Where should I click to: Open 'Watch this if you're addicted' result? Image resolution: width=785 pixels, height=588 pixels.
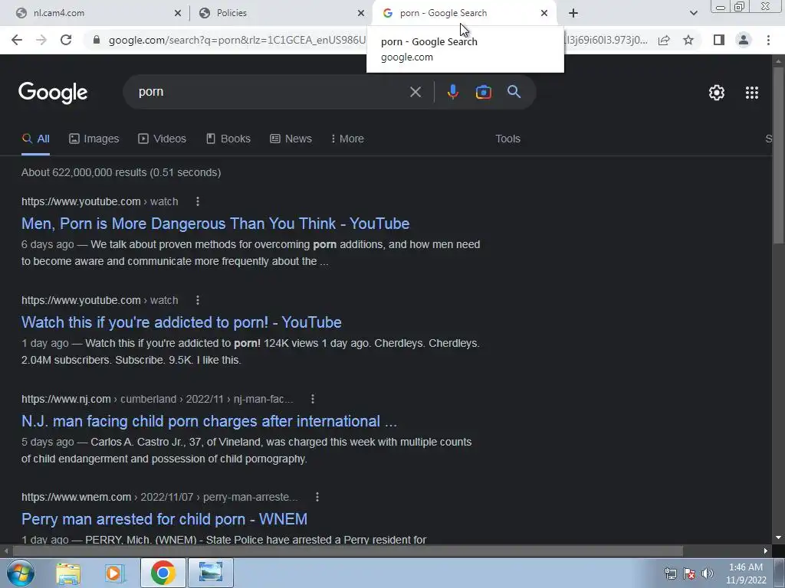coord(181,322)
